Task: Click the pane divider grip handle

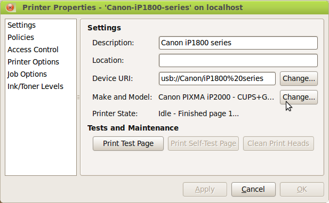Action: pos(78,97)
